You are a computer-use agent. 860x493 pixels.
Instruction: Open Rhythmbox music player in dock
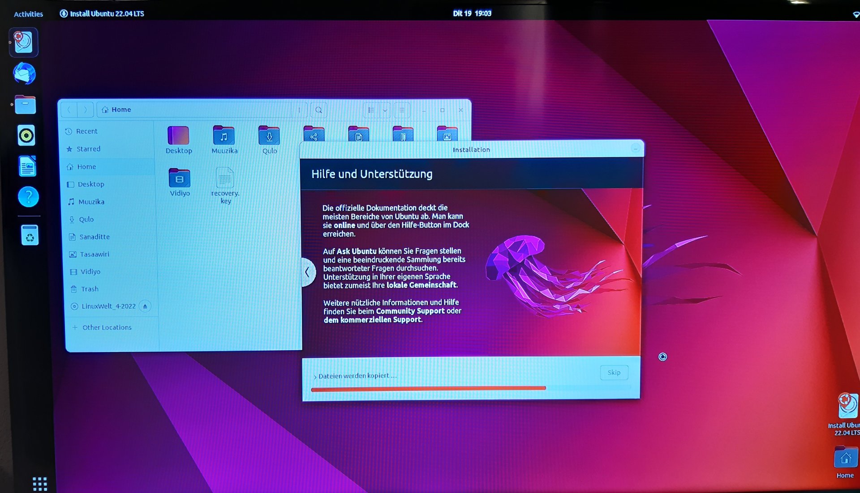click(26, 136)
